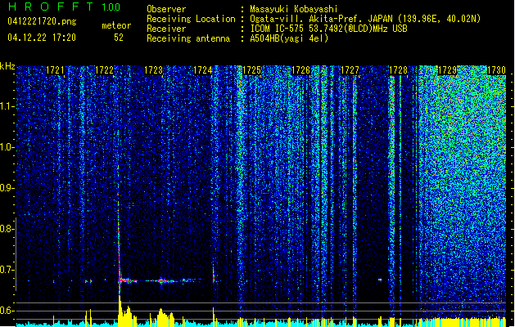Click the 0.6 kHz axis label
The image size is (515, 327).
click(7, 311)
